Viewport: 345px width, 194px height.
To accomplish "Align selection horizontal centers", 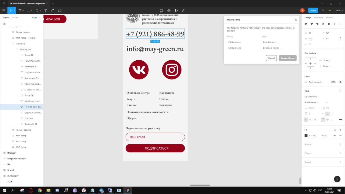I will coord(312,24).
